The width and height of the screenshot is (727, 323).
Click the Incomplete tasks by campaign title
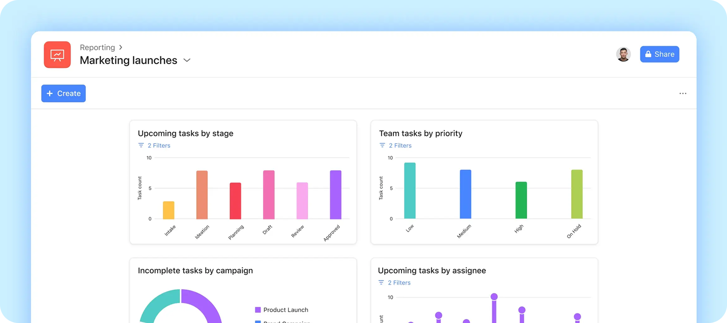[195, 271]
